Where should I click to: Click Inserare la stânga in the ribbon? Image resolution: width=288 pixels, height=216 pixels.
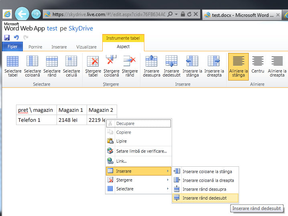tap(192, 67)
